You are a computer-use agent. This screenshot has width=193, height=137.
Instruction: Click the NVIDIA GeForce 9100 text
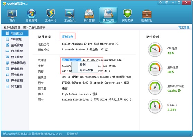tap(96, 83)
